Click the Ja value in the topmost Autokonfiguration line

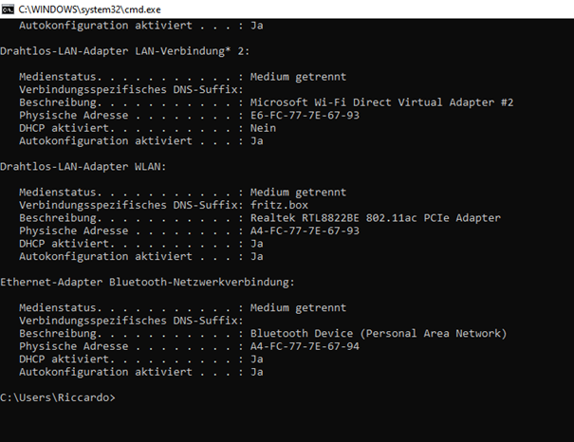click(x=256, y=26)
